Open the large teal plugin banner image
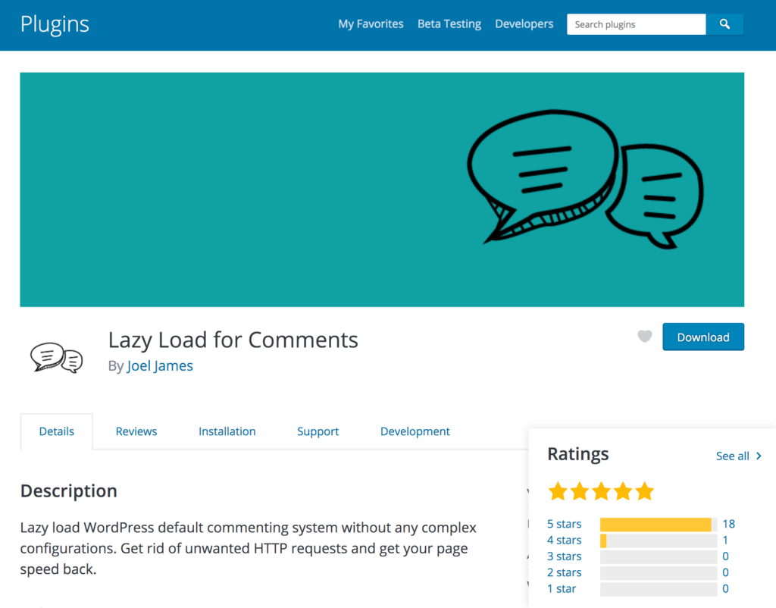The height and width of the screenshot is (608, 776). (x=382, y=190)
